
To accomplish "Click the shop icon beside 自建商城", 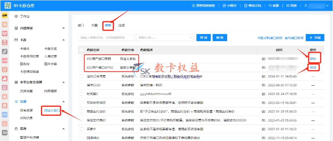I will coord(16,28).
